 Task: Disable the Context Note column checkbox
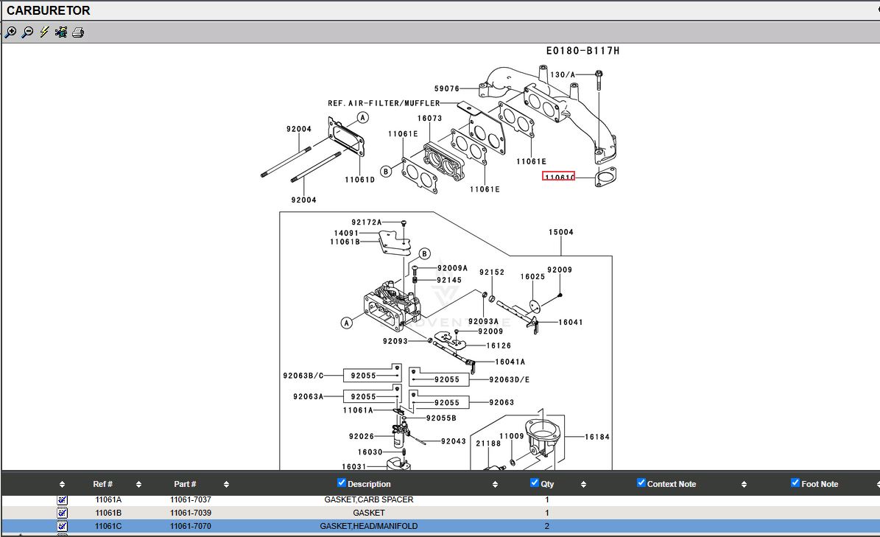coord(641,483)
